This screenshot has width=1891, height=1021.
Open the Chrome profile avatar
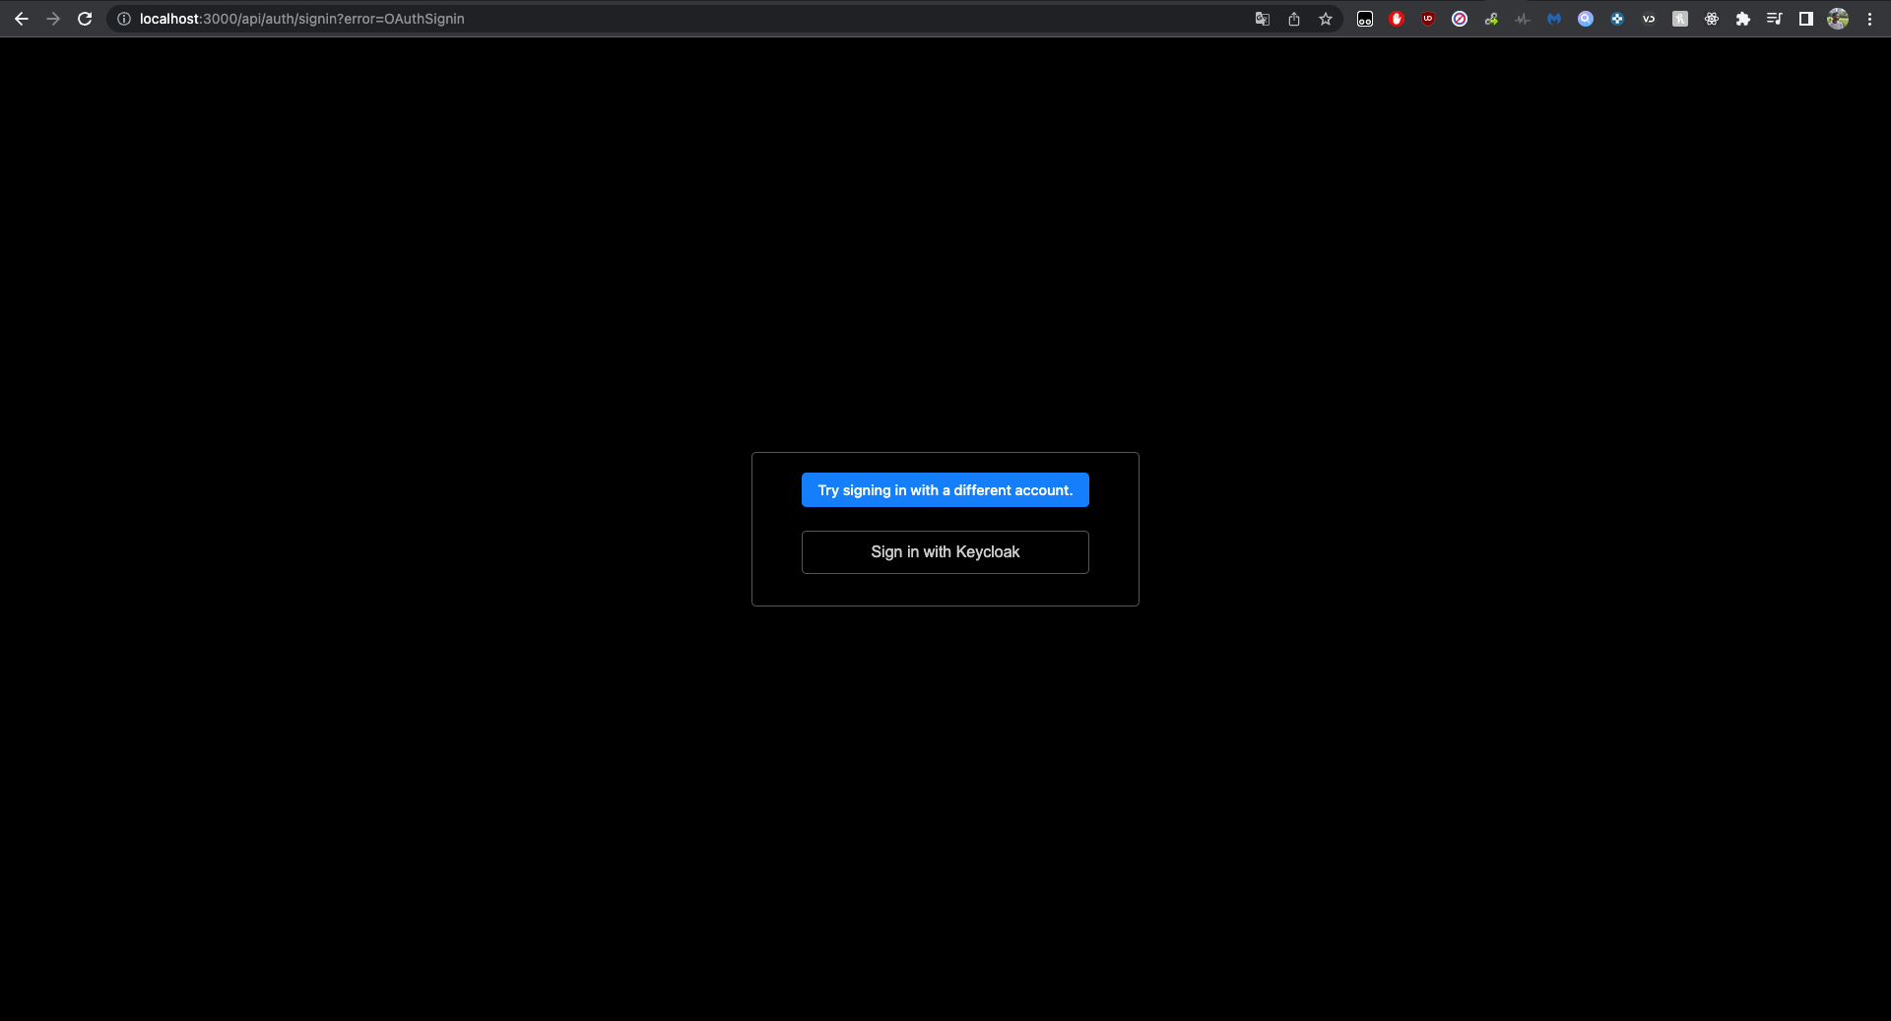click(1838, 19)
